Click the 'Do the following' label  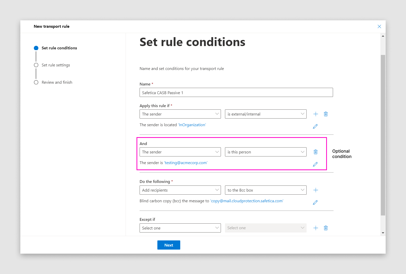(155, 182)
